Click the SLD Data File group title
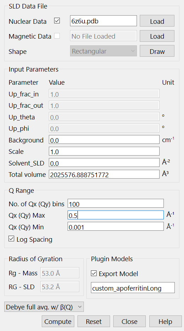This screenshot has width=184, height=331. [x=28, y=6]
